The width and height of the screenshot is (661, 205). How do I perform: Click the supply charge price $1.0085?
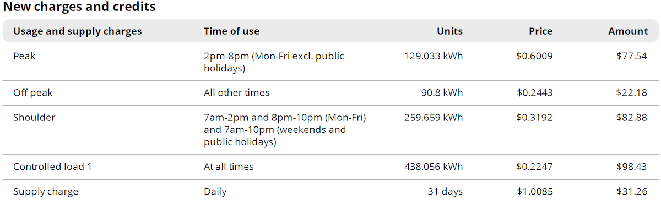pos(534,192)
